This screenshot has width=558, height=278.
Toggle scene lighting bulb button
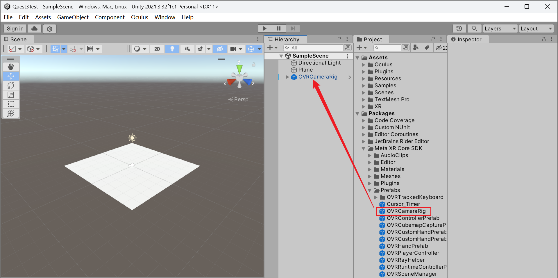pyautogui.click(x=172, y=49)
